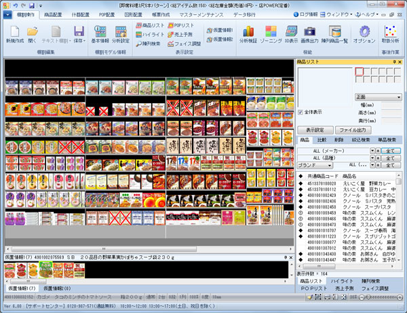Image resolution: width=407 pixels, height=313 pixels.
Task: Open the ALL（品種） category dropdown arrow
Action: pos(372,158)
